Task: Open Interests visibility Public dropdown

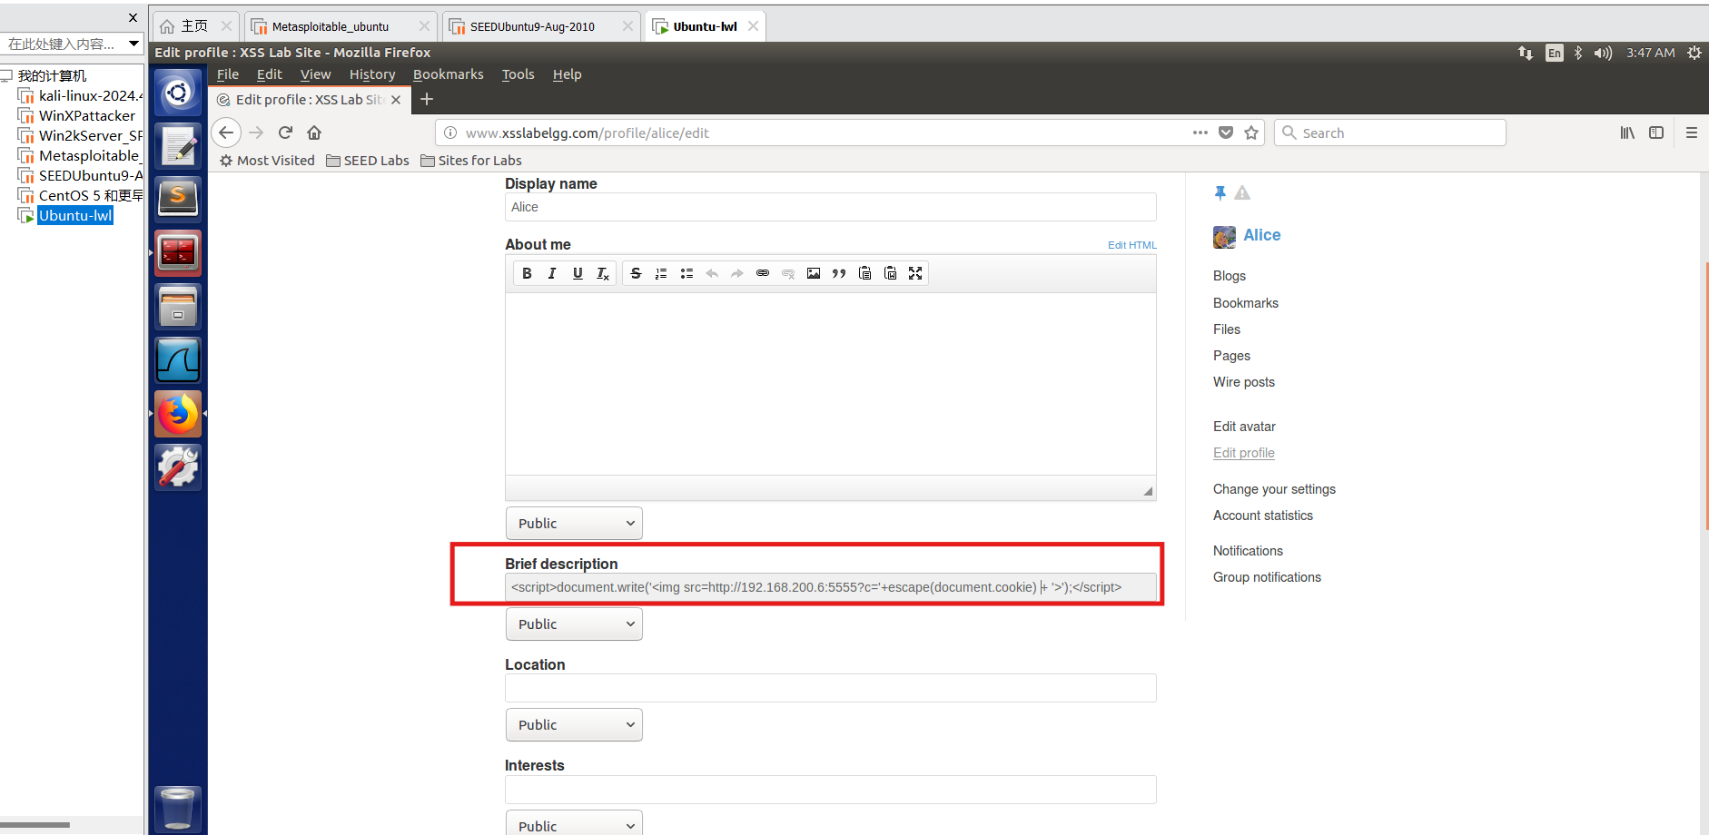Action: [574, 823]
